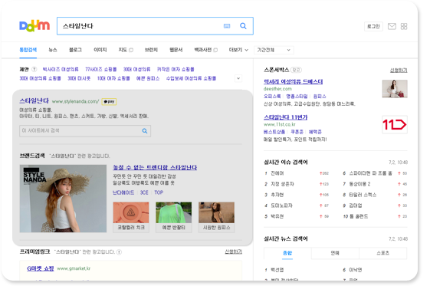Select the 연예 news keyword tab
This screenshot has height=286, width=430.
pos(335,253)
